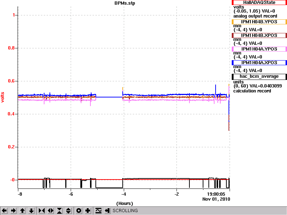Image resolution: width=287 pixels, height=215 pixels.
Task: Click the 'analog output record' description text
Action: tap(255, 16)
